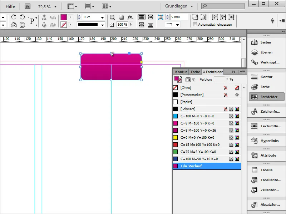
Task: Click the Jump object text wrap icon
Action: (151, 25)
